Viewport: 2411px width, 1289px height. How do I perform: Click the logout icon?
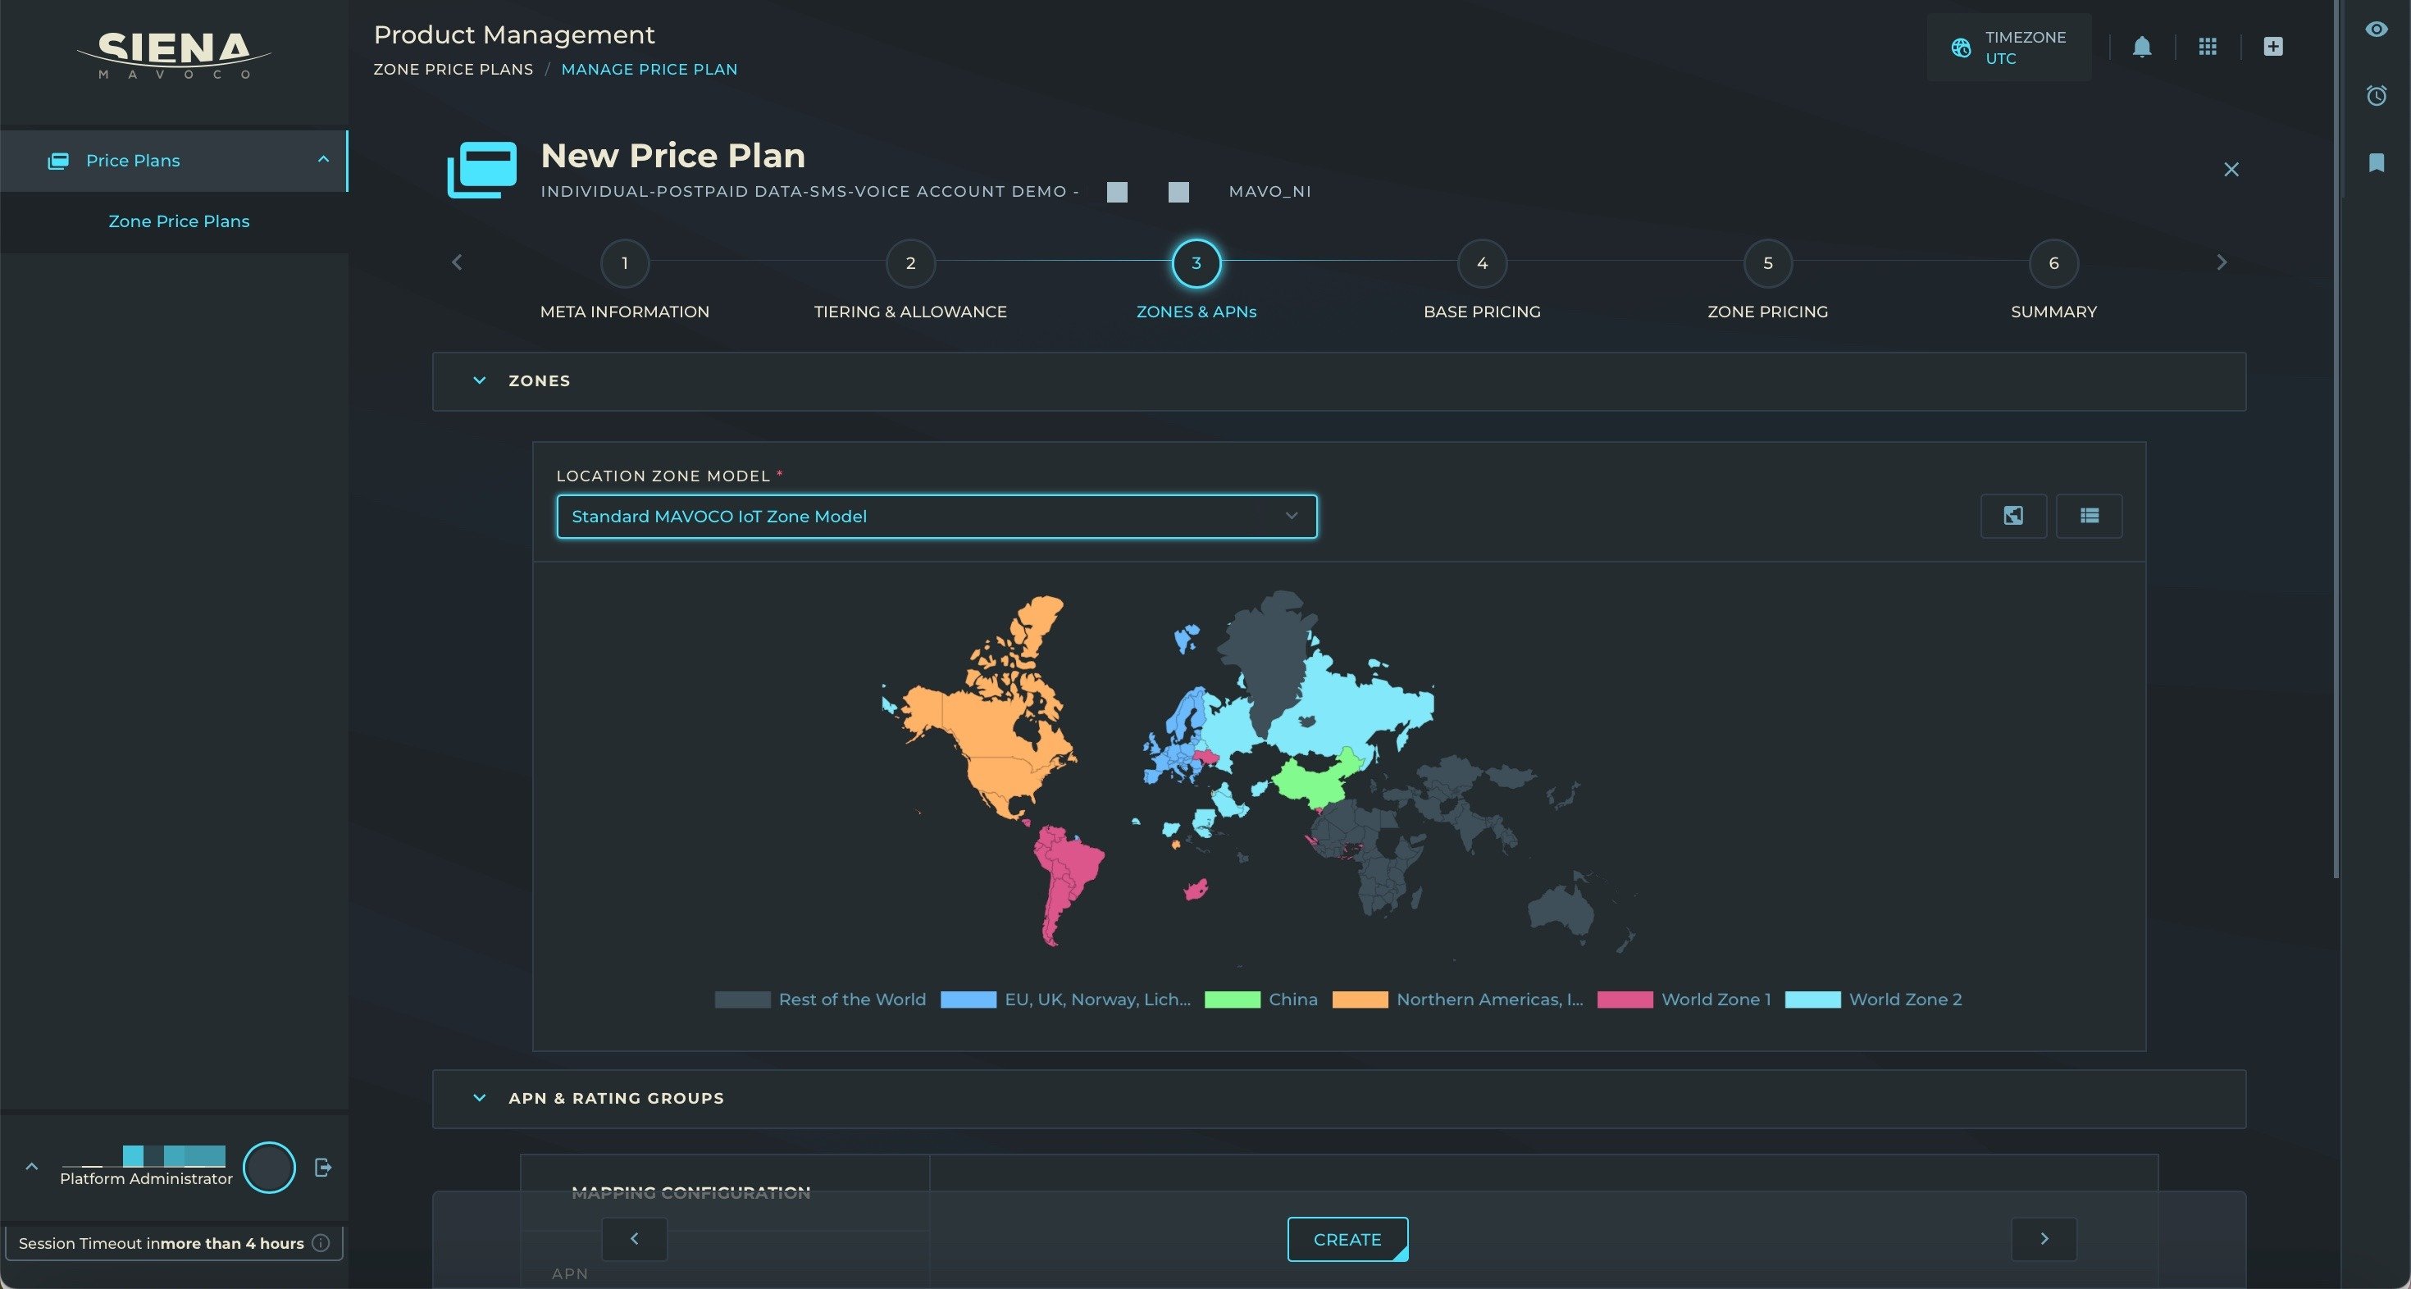pos(323,1168)
